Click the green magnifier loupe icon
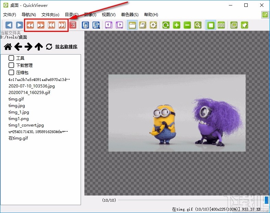The image size is (270, 213). 198,25
